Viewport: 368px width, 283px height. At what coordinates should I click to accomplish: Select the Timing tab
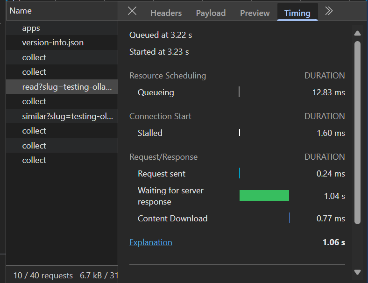click(297, 13)
